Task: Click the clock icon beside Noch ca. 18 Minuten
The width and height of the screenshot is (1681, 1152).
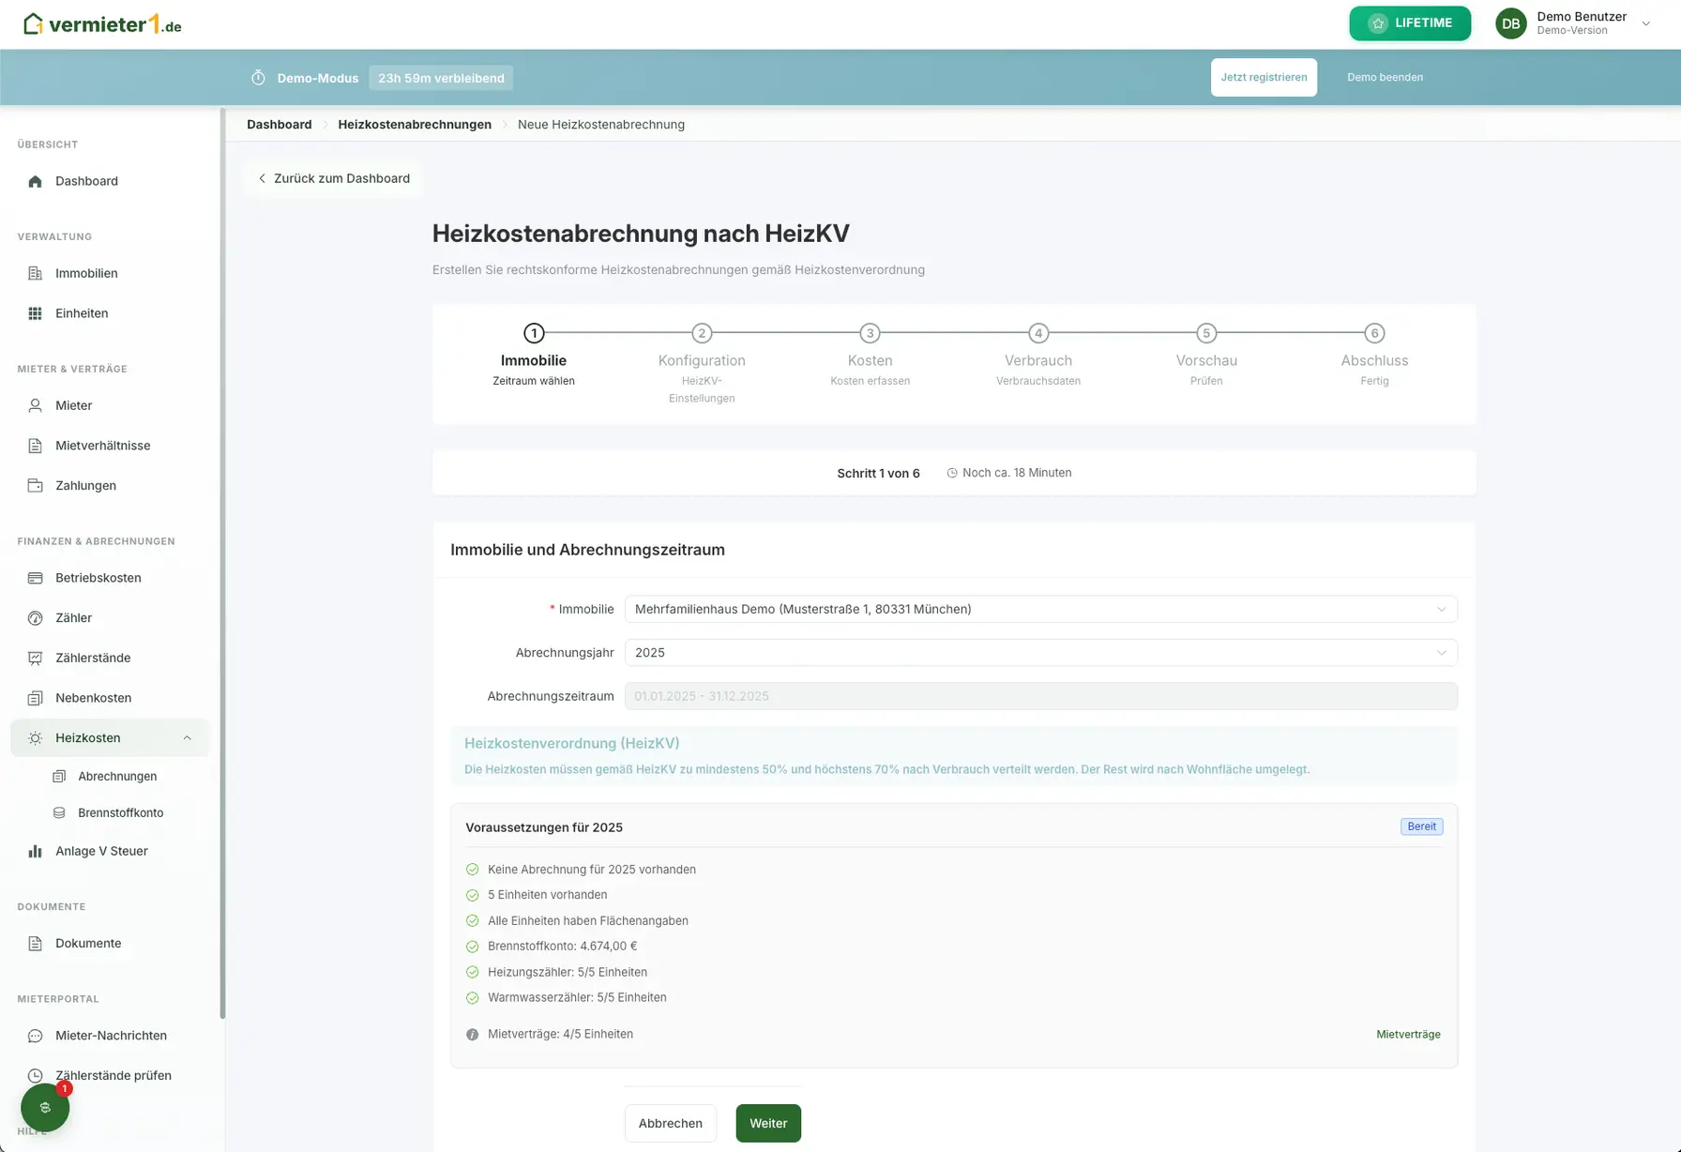Action: tap(952, 473)
